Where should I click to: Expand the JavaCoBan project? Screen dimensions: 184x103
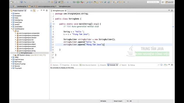click(11, 27)
